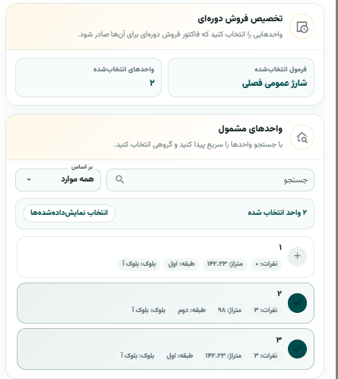Click the انتخاب نمایش‌داده‌شده‌ها button
The width and height of the screenshot is (338, 379).
tap(69, 213)
